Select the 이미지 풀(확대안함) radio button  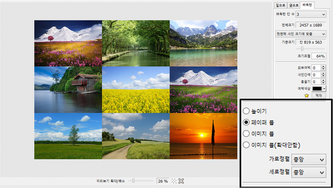[x=246, y=145]
